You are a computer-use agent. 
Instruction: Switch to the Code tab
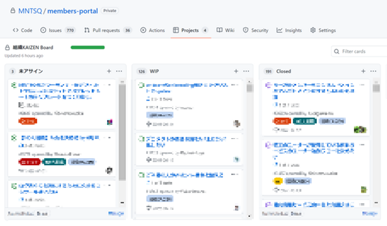point(23,30)
